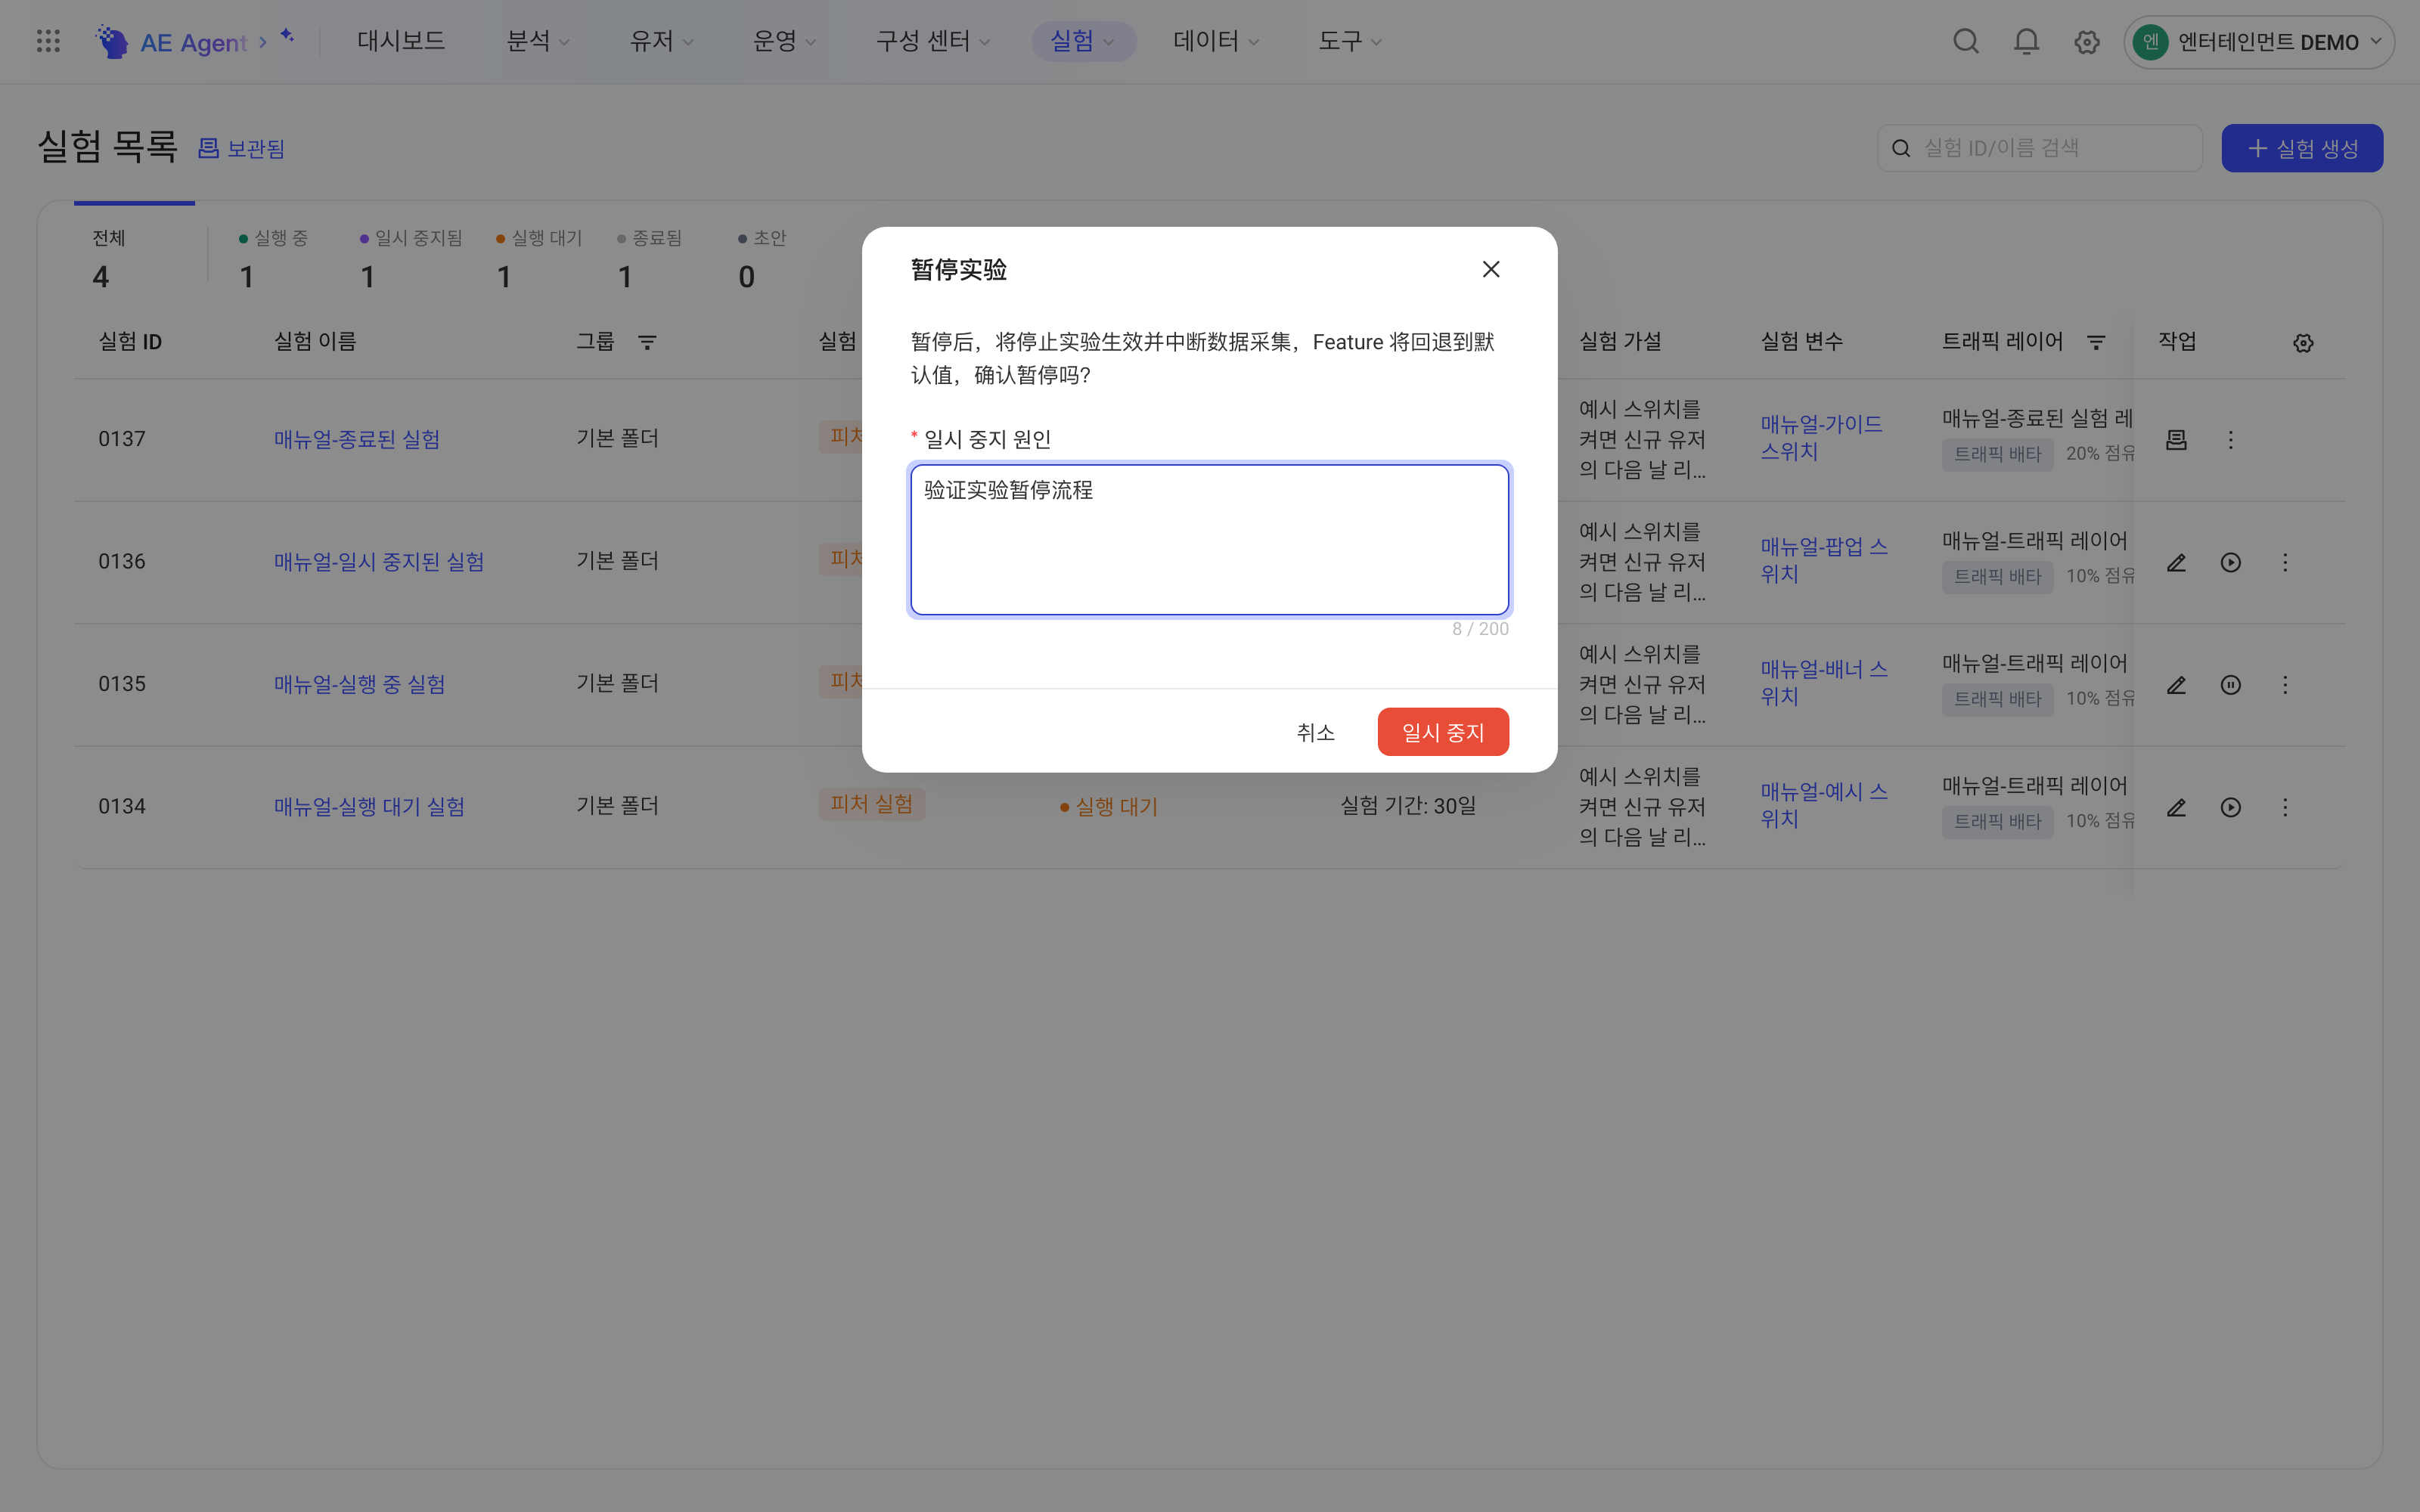This screenshot has height=1512, width=2420.
Task: Filter by 종료됨 status
Action: tap(650, 259)
